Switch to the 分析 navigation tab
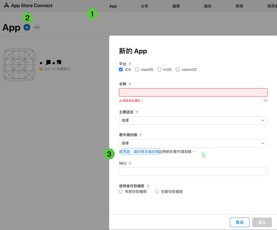Image resolution: width=277 pixels, height=230 pixels. [145, 6]
